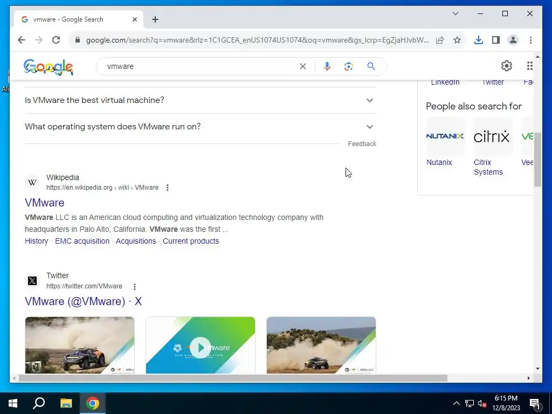Image resolution: width=552 pixels, height=414 pixels.
Task: Click the muted volume tray icon
Action: tap(482, 403)
